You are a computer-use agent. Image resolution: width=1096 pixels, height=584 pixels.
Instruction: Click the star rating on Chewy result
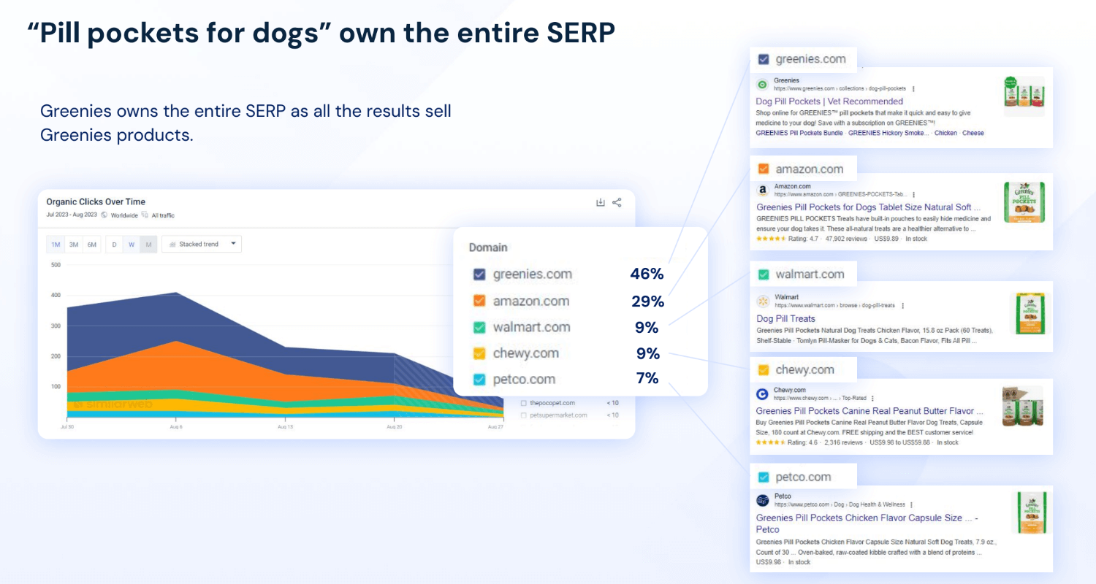pyautogui.click(x=771, y=442)
